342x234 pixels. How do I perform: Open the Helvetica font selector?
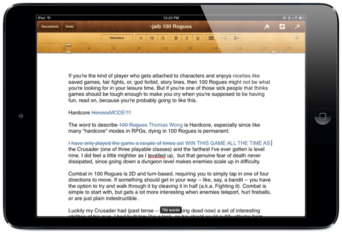[117, 38]
